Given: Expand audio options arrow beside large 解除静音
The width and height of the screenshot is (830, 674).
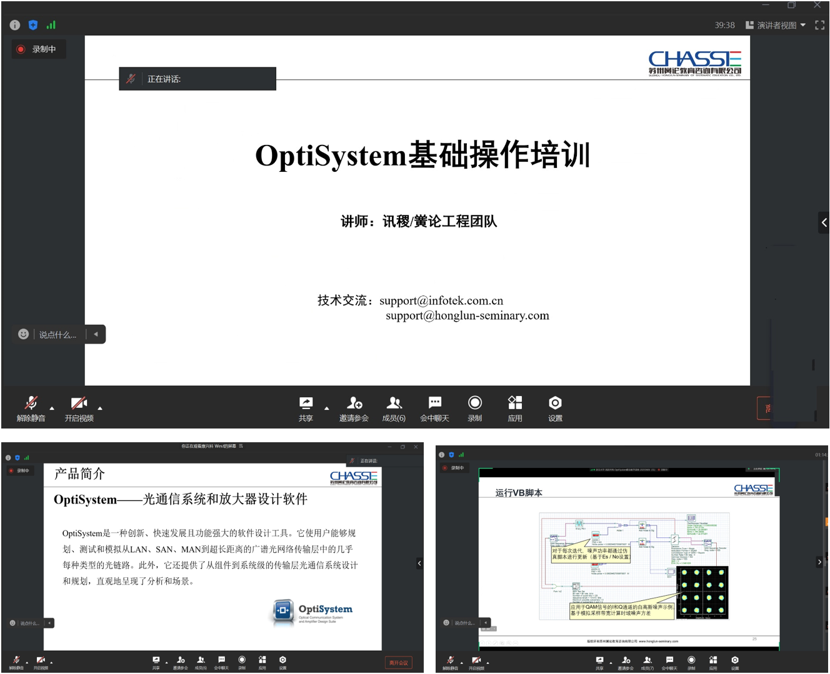Looking at the screenshot, I should point(52,409).
